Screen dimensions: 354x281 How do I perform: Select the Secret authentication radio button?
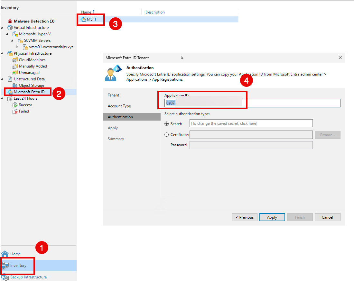pos(166,123)
